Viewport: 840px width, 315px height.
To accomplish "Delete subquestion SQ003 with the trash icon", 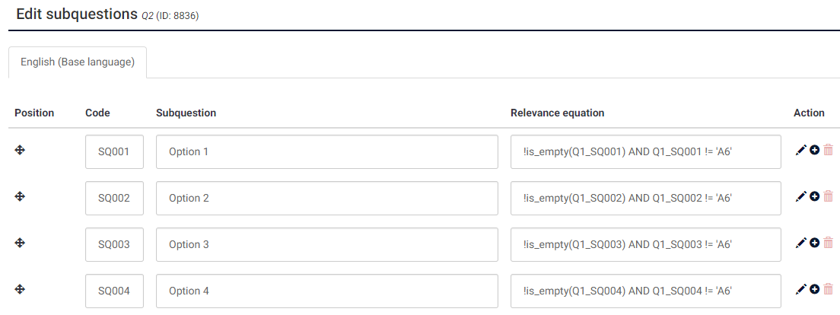I will tap(828, 243).
